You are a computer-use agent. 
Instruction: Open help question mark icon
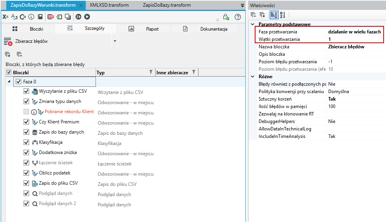tap(238, 17)
